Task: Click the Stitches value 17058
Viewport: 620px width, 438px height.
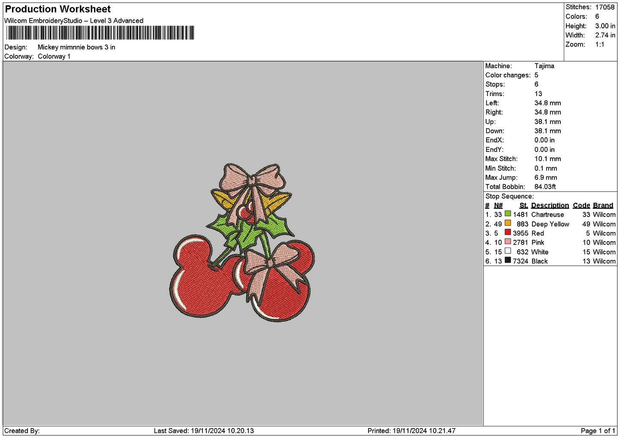Action: [x=605, y=7]
